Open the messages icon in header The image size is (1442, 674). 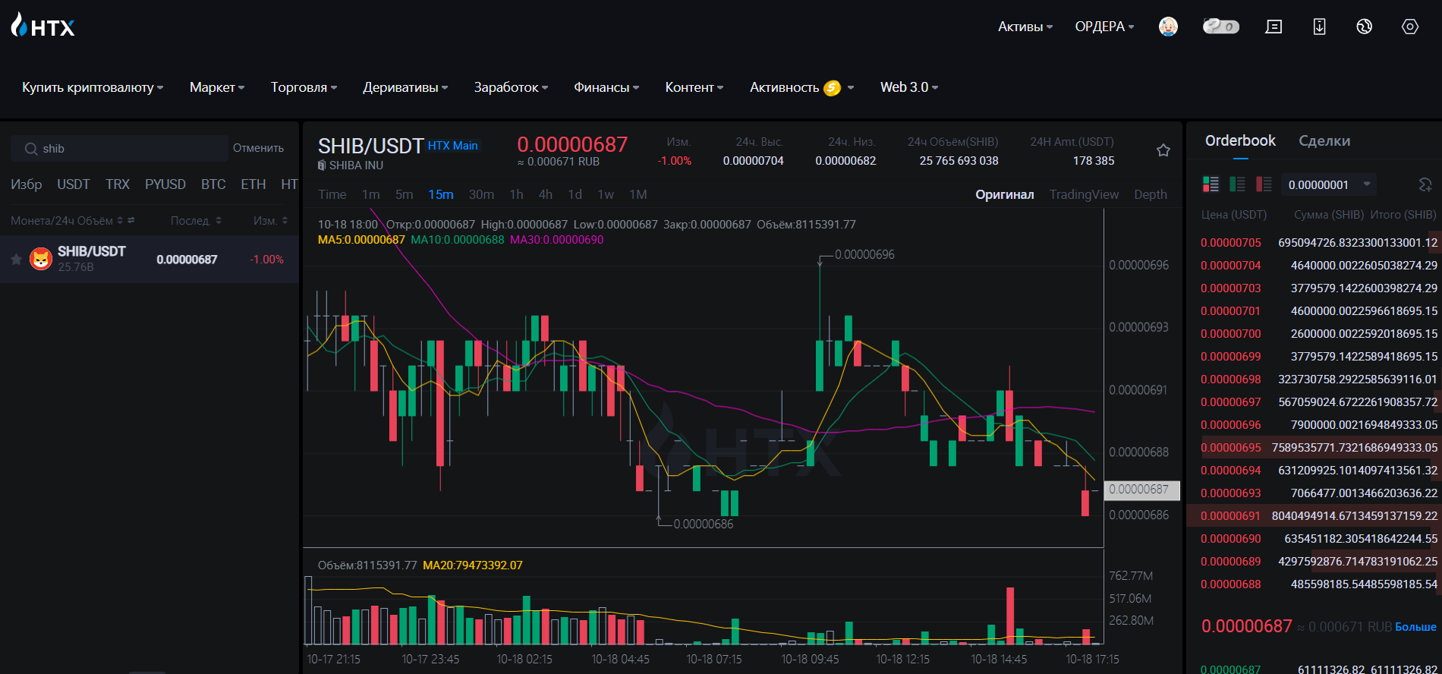[1274, 27]
